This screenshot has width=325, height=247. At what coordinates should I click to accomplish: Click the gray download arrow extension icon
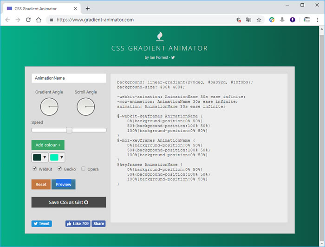[x=282, y=20]
